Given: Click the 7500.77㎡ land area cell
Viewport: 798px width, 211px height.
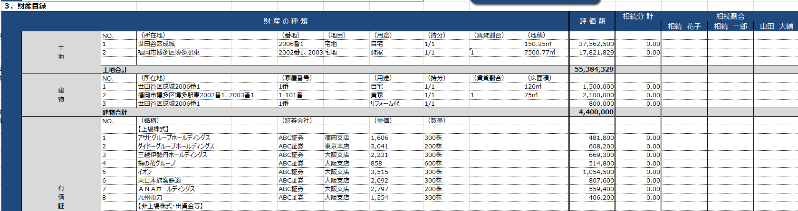Looking at the screenshot, I should pos(539,53).
